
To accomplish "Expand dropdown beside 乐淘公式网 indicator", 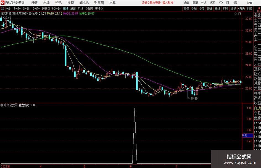I will coord(2,105).
